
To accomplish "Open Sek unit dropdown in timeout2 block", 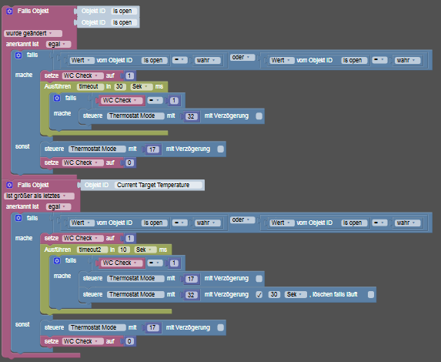I will [145, 250].
